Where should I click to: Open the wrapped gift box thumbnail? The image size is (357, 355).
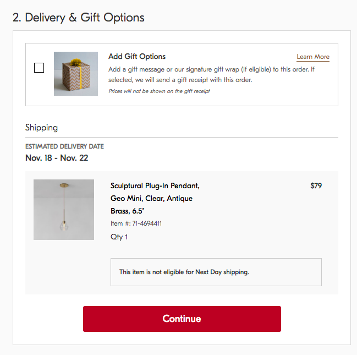[x=76, y=74]
